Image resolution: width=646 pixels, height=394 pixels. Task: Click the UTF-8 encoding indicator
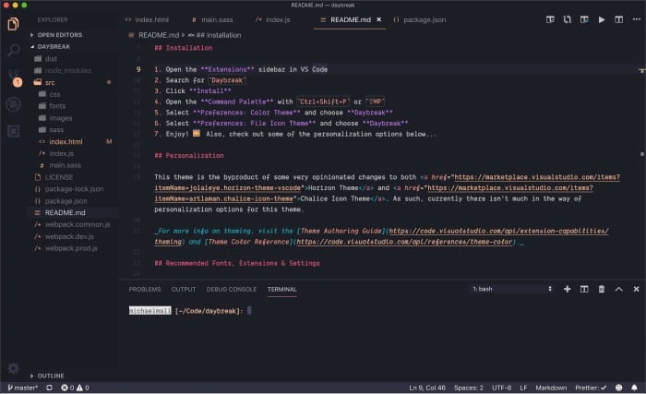501,388
